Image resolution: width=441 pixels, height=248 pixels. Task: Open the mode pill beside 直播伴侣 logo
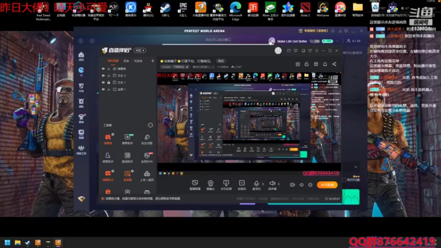tap(140, 50)
